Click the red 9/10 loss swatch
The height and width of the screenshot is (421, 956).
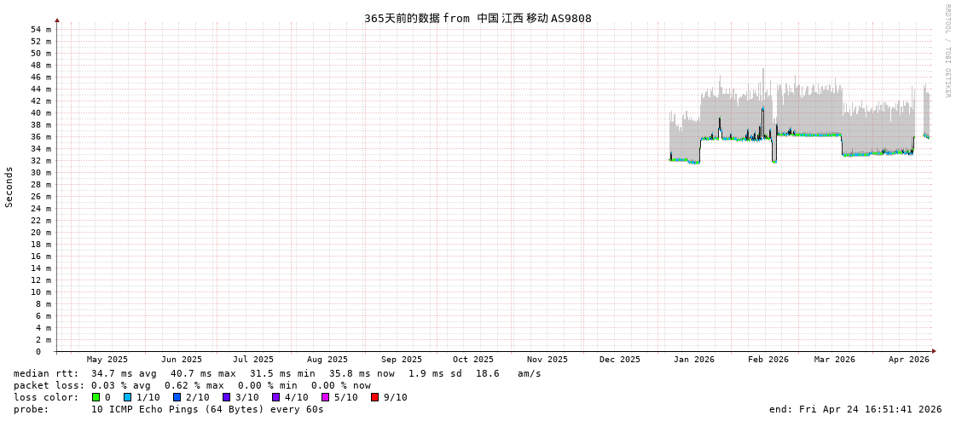374,397
